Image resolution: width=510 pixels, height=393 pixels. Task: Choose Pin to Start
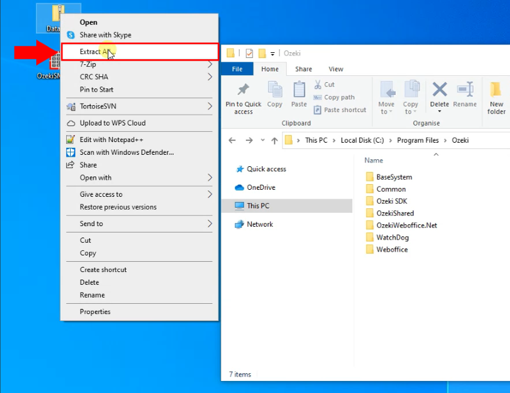[140, 90]
